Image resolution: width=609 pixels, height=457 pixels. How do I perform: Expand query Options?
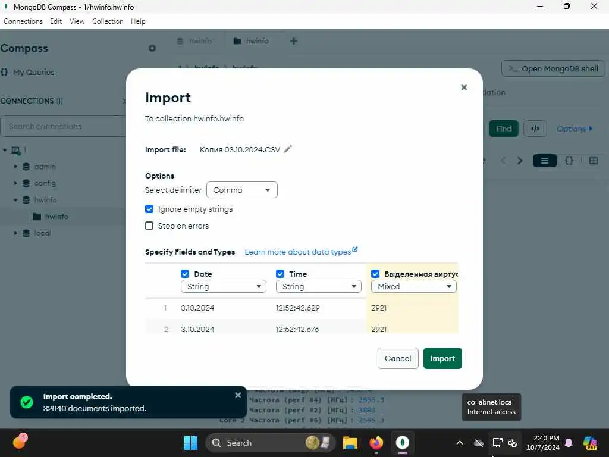point(575,129)
